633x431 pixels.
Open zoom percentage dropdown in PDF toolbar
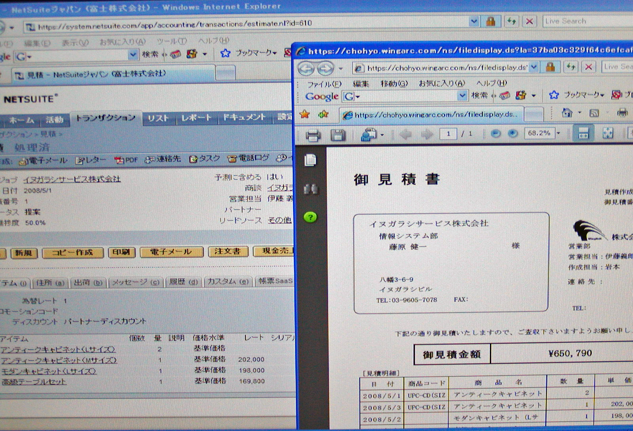tap(558, 133)
